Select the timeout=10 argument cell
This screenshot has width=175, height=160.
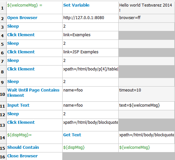(x=147, y=94)
